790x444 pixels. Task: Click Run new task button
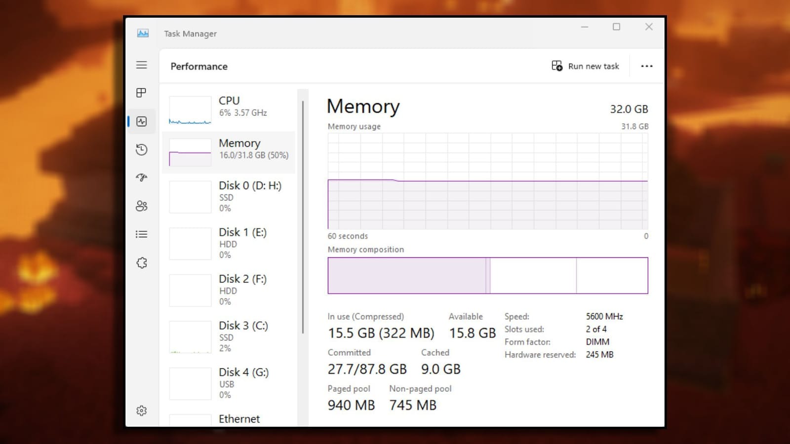tap(585, 66)
